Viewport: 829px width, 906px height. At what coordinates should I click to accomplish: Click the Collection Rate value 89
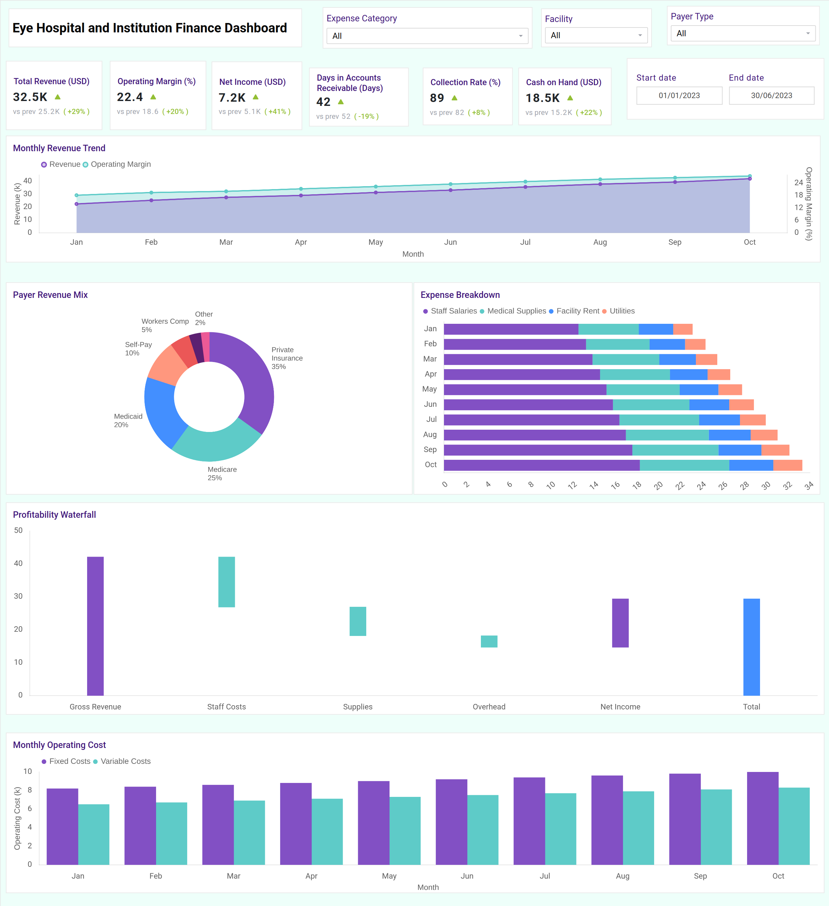pyautogui.click(x=437, y=98)
